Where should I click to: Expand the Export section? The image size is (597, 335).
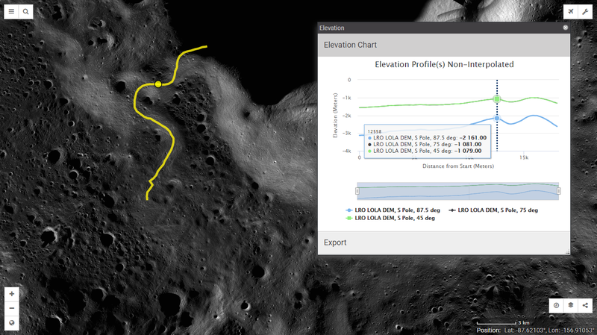(x=444, y=242)
